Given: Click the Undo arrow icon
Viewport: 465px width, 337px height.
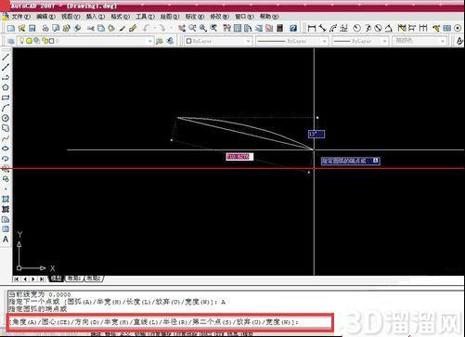Looking at the screenshot, I should [x=146, y=29].
